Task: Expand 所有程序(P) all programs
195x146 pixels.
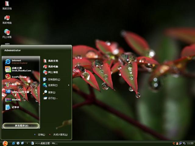Action: (21, 126)
